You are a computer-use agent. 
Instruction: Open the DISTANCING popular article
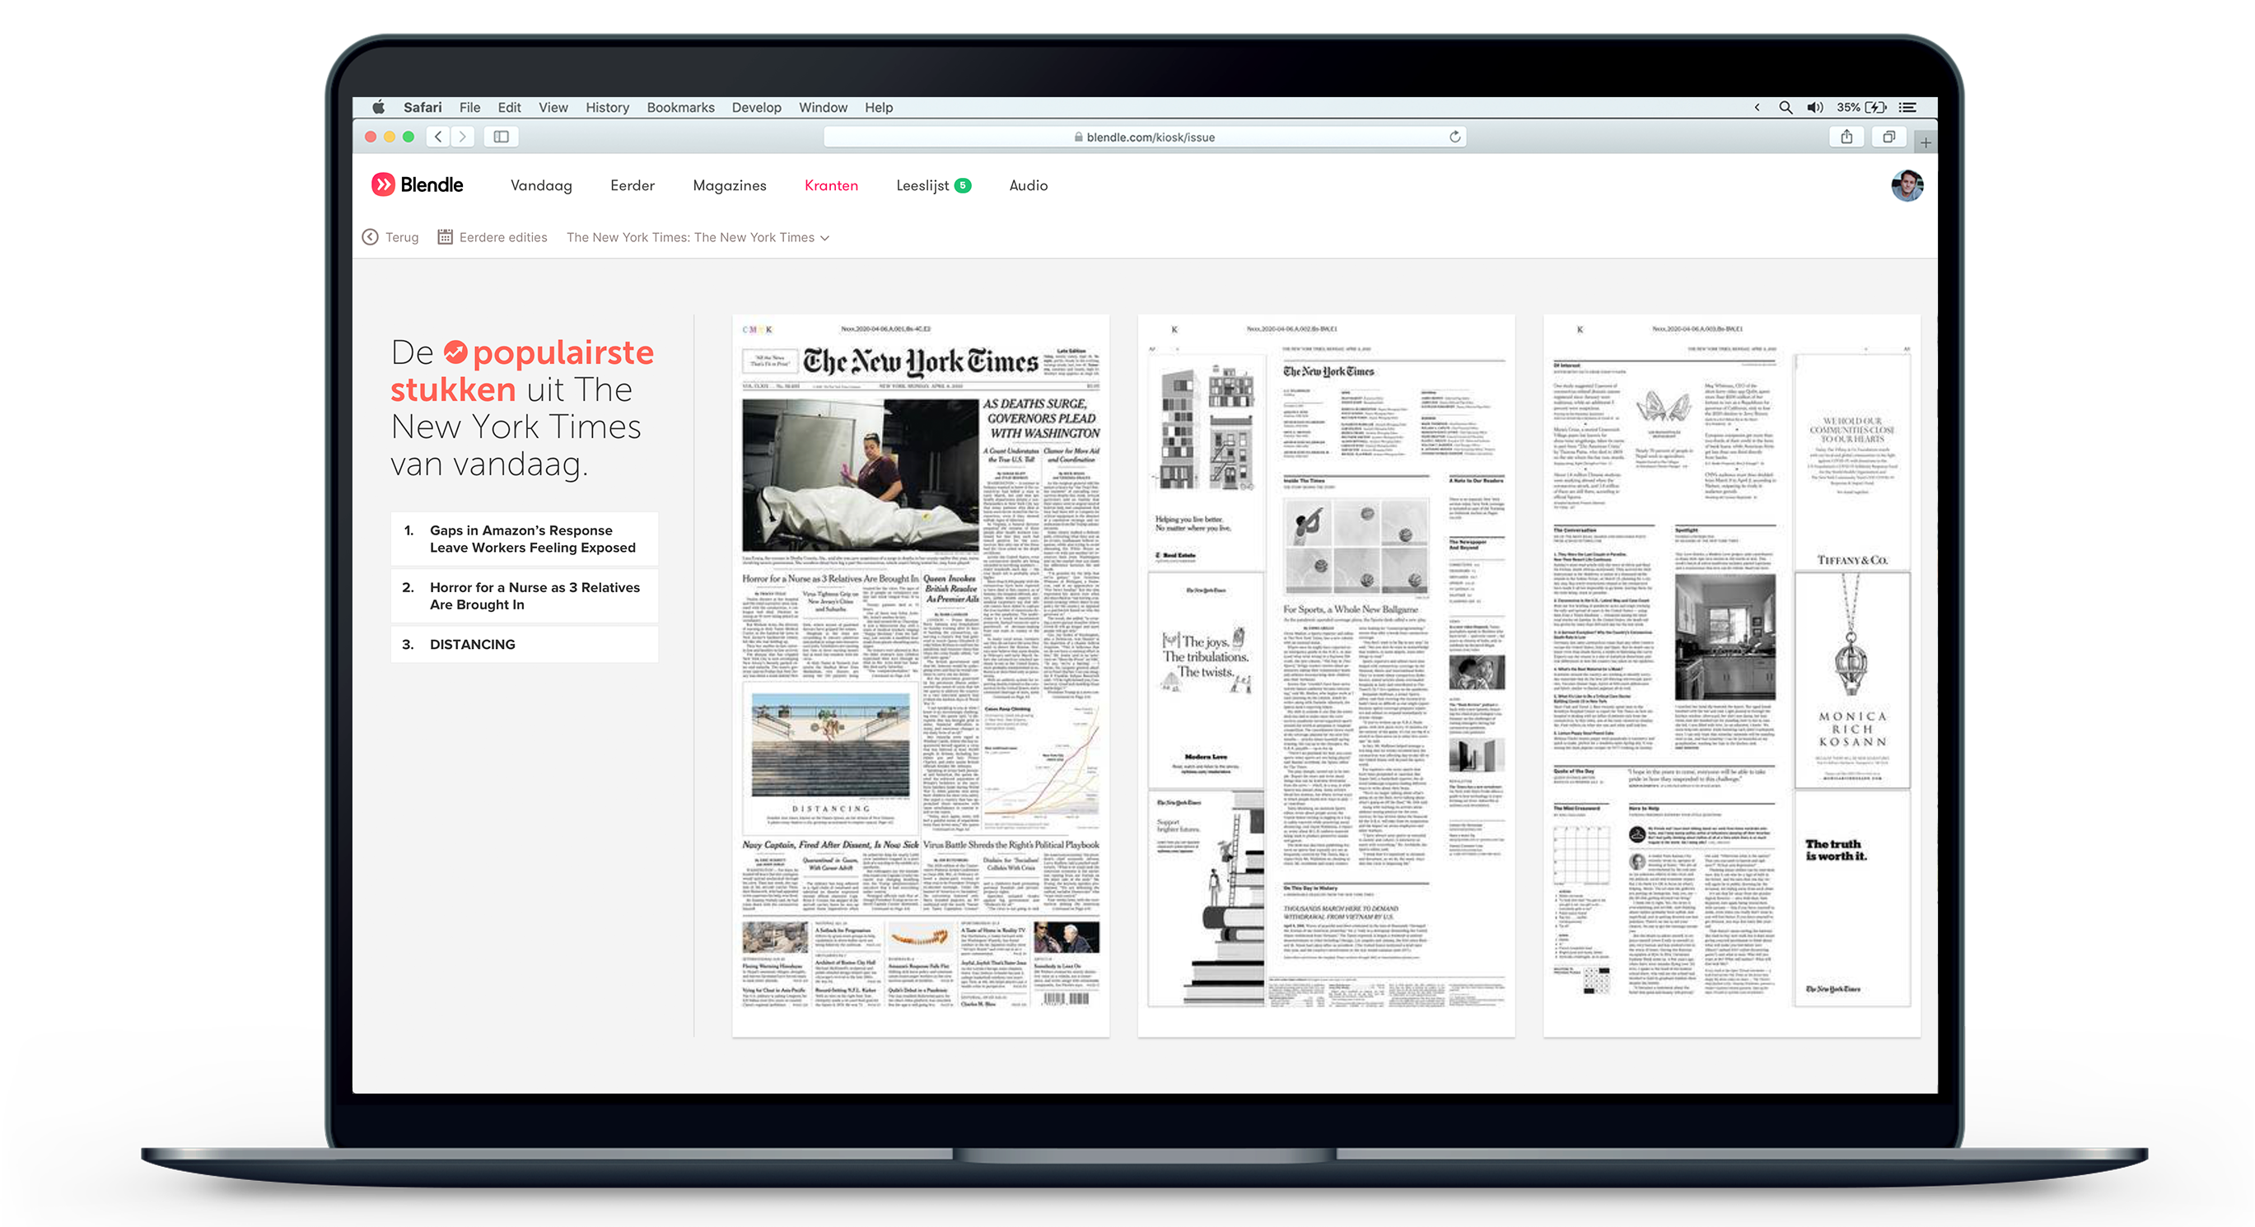click(x=473, y=644)
